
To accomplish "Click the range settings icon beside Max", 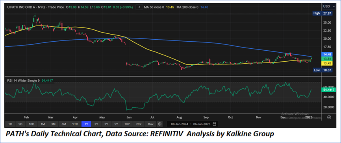I will click(x=160, y=124).
